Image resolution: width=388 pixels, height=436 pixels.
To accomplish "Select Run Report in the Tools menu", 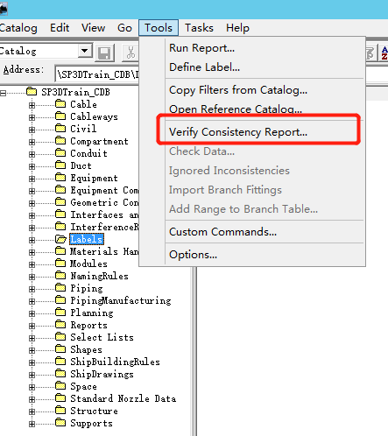I will click(x=201, y=48).
